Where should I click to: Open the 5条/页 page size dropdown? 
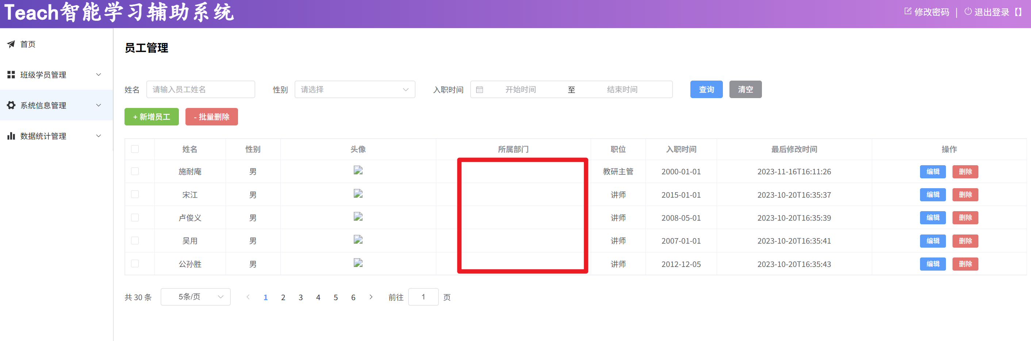(195, 297)
